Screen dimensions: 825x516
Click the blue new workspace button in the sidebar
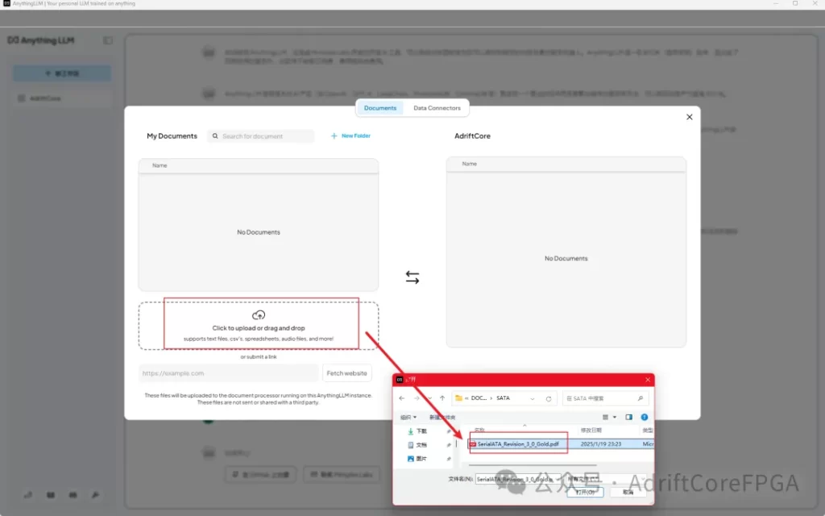point(62,73)
